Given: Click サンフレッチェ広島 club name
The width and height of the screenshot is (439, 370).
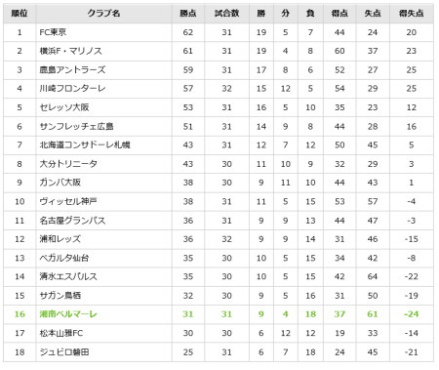Looking at the screenshot, I should point(76,126).
